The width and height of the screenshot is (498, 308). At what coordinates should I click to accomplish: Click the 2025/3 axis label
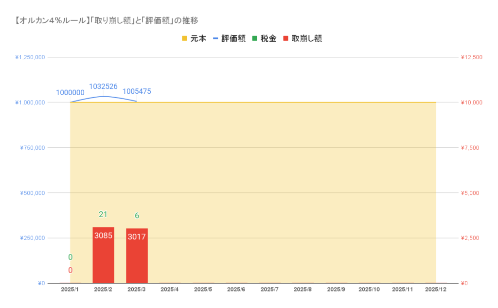pos(137,290)
